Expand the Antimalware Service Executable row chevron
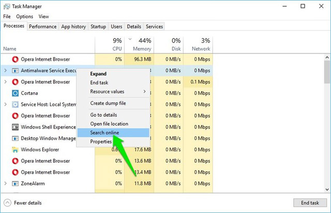This screenshot has height=213, width=331. click(x=6, y=70)
